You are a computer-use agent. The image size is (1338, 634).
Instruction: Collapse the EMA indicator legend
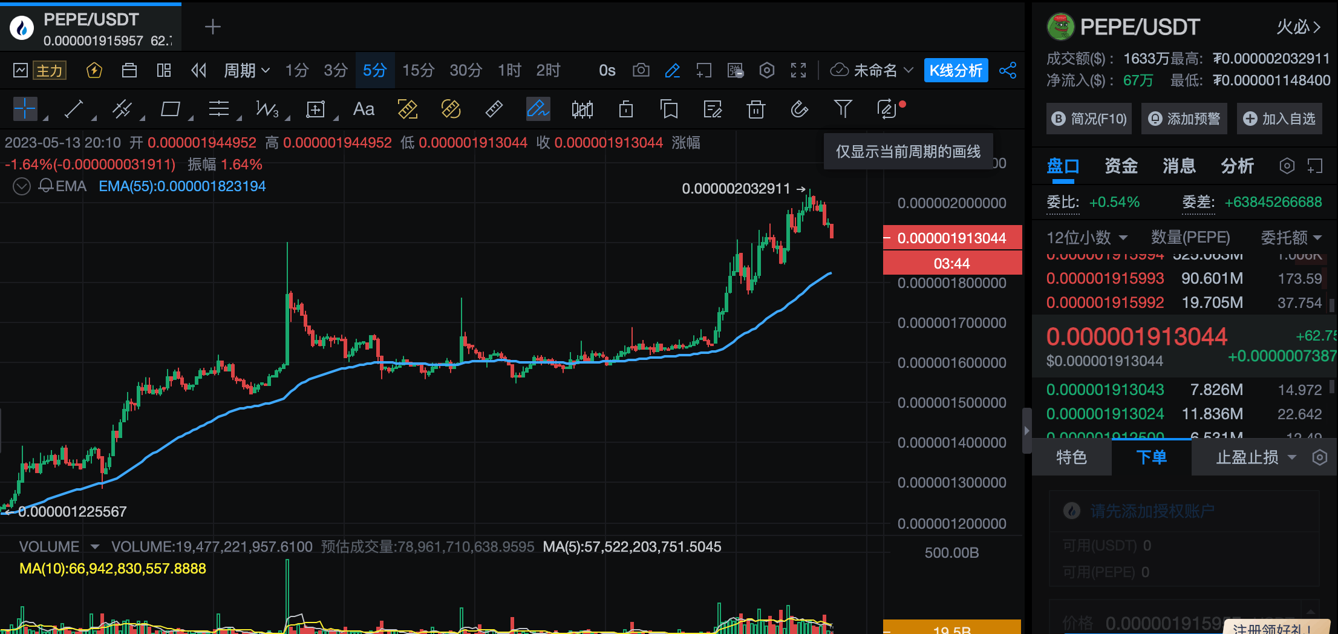pyautogui.click(x=22, y=186)
